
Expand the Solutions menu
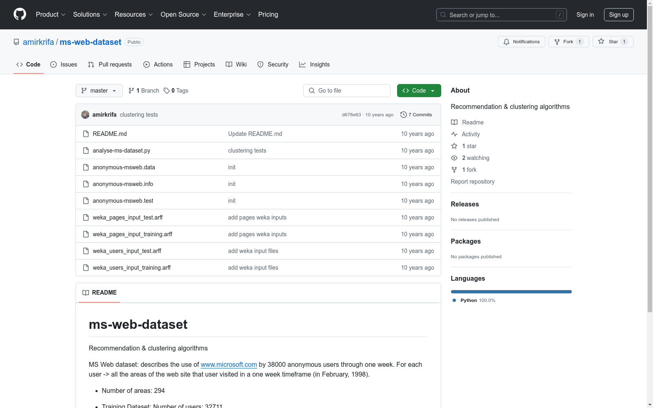click(90, 15)
